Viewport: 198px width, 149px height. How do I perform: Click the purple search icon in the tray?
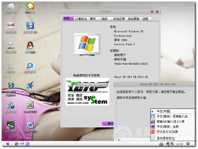(188, 144)
